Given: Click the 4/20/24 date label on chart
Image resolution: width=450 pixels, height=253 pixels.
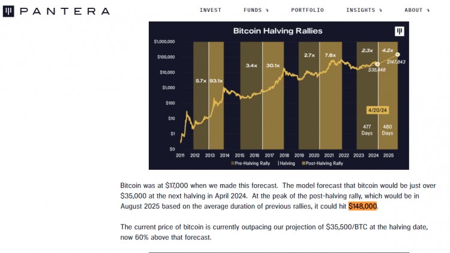Looking at the screenshot, I should pos(378,110).
